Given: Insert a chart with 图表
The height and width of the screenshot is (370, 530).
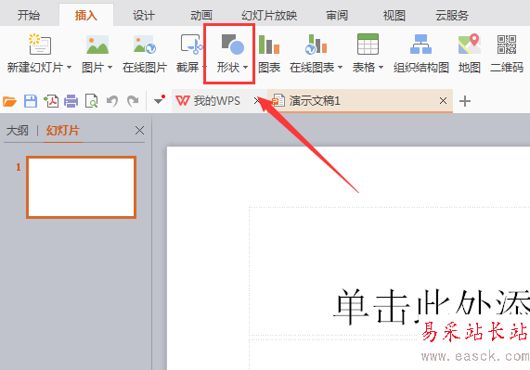Looking at the screenshot, I should (269, 54).
